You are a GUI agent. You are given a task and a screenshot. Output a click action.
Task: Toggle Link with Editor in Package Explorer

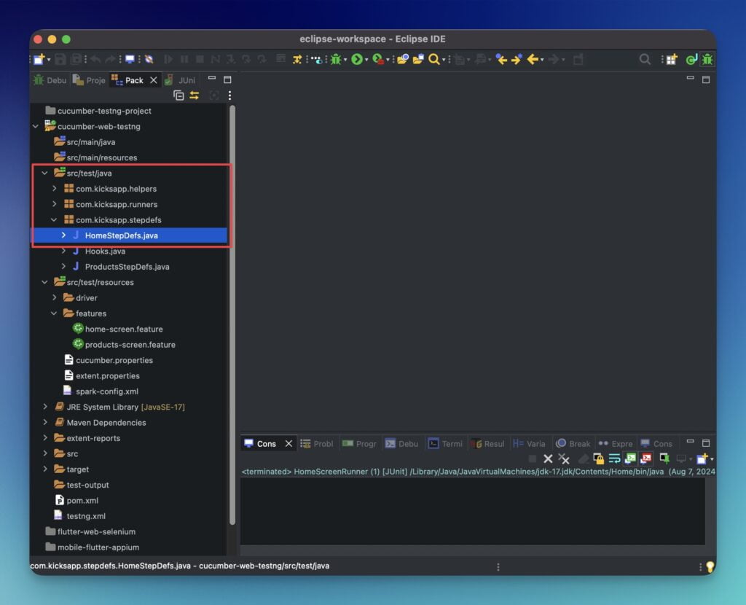click(x=194, y=95)
